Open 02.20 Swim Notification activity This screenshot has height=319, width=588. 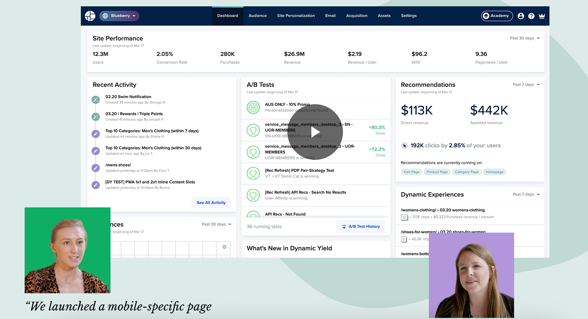click(128, 97)
